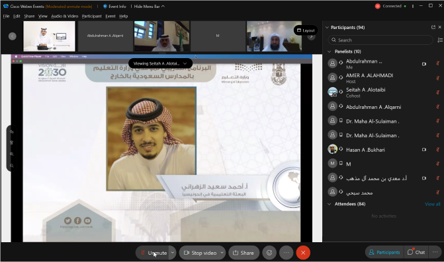Click the camera icon on Abdulrahman's Me row
Screen dimensions: 444x262
424,64
